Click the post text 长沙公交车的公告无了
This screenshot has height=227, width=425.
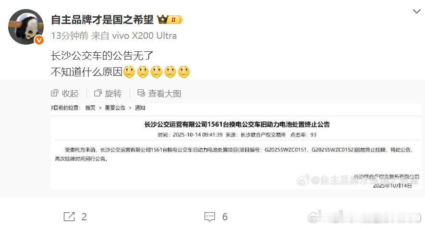[102, 56]
